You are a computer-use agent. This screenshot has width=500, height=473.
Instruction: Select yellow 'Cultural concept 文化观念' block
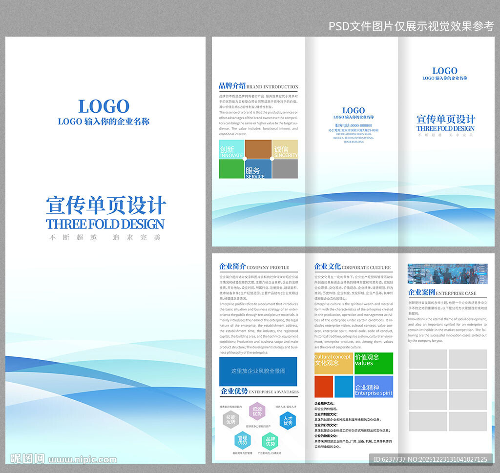333,363
